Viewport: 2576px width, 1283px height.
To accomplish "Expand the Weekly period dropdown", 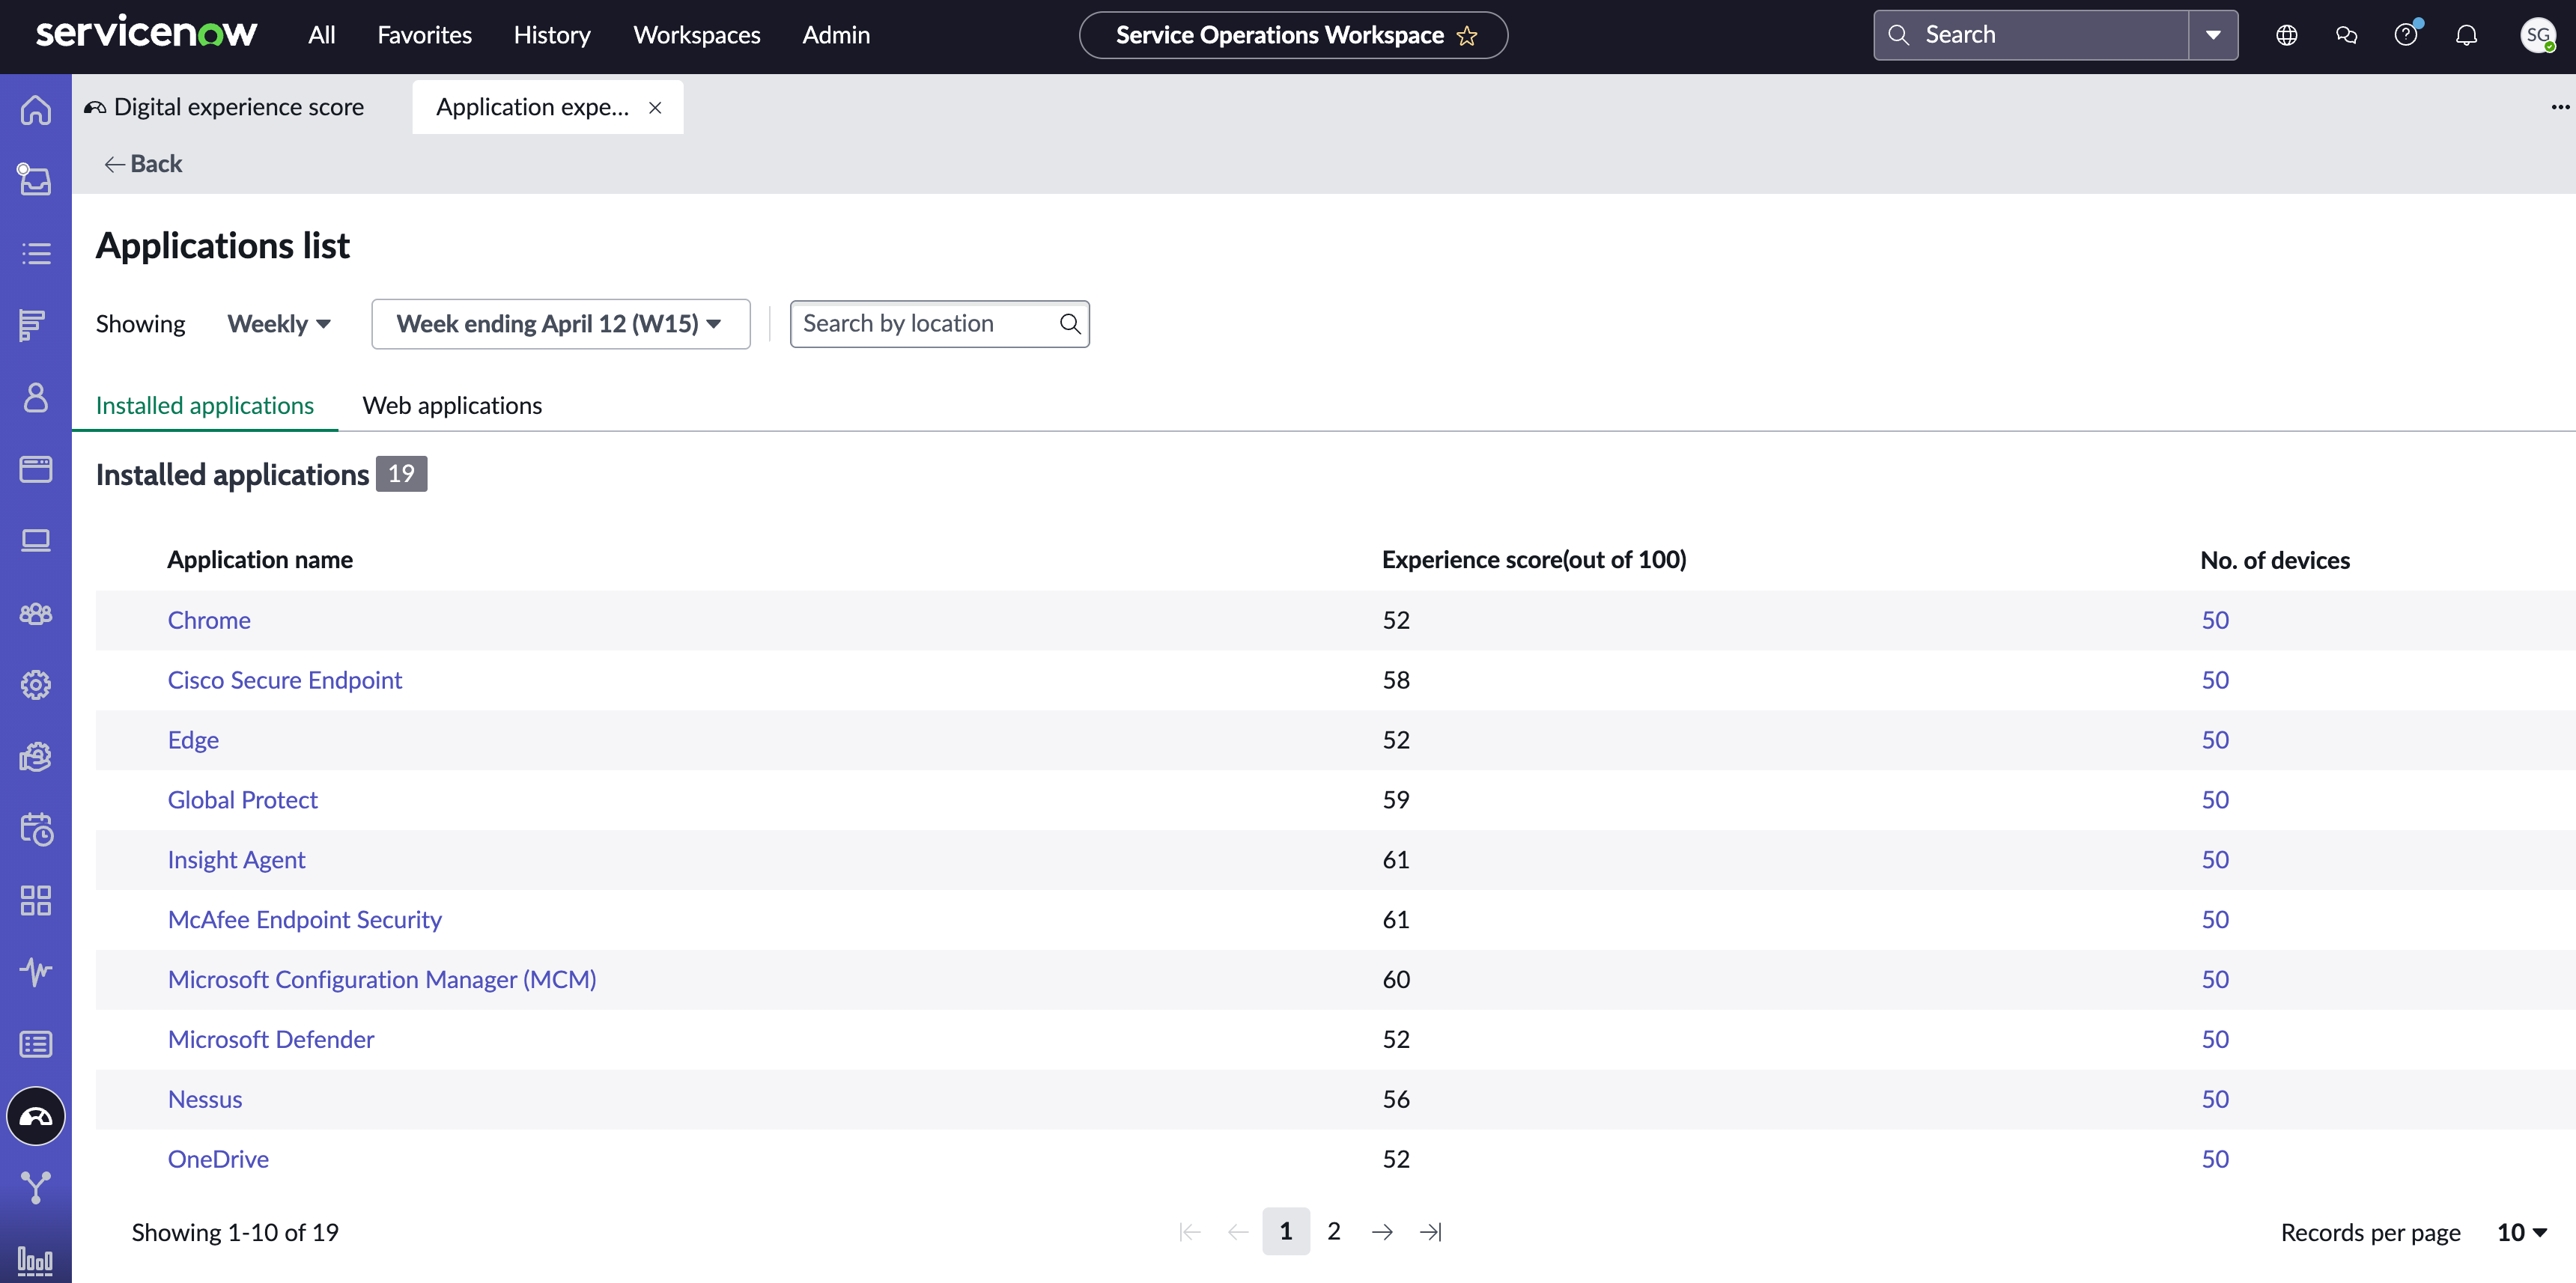I will click(x=279, y=324).
